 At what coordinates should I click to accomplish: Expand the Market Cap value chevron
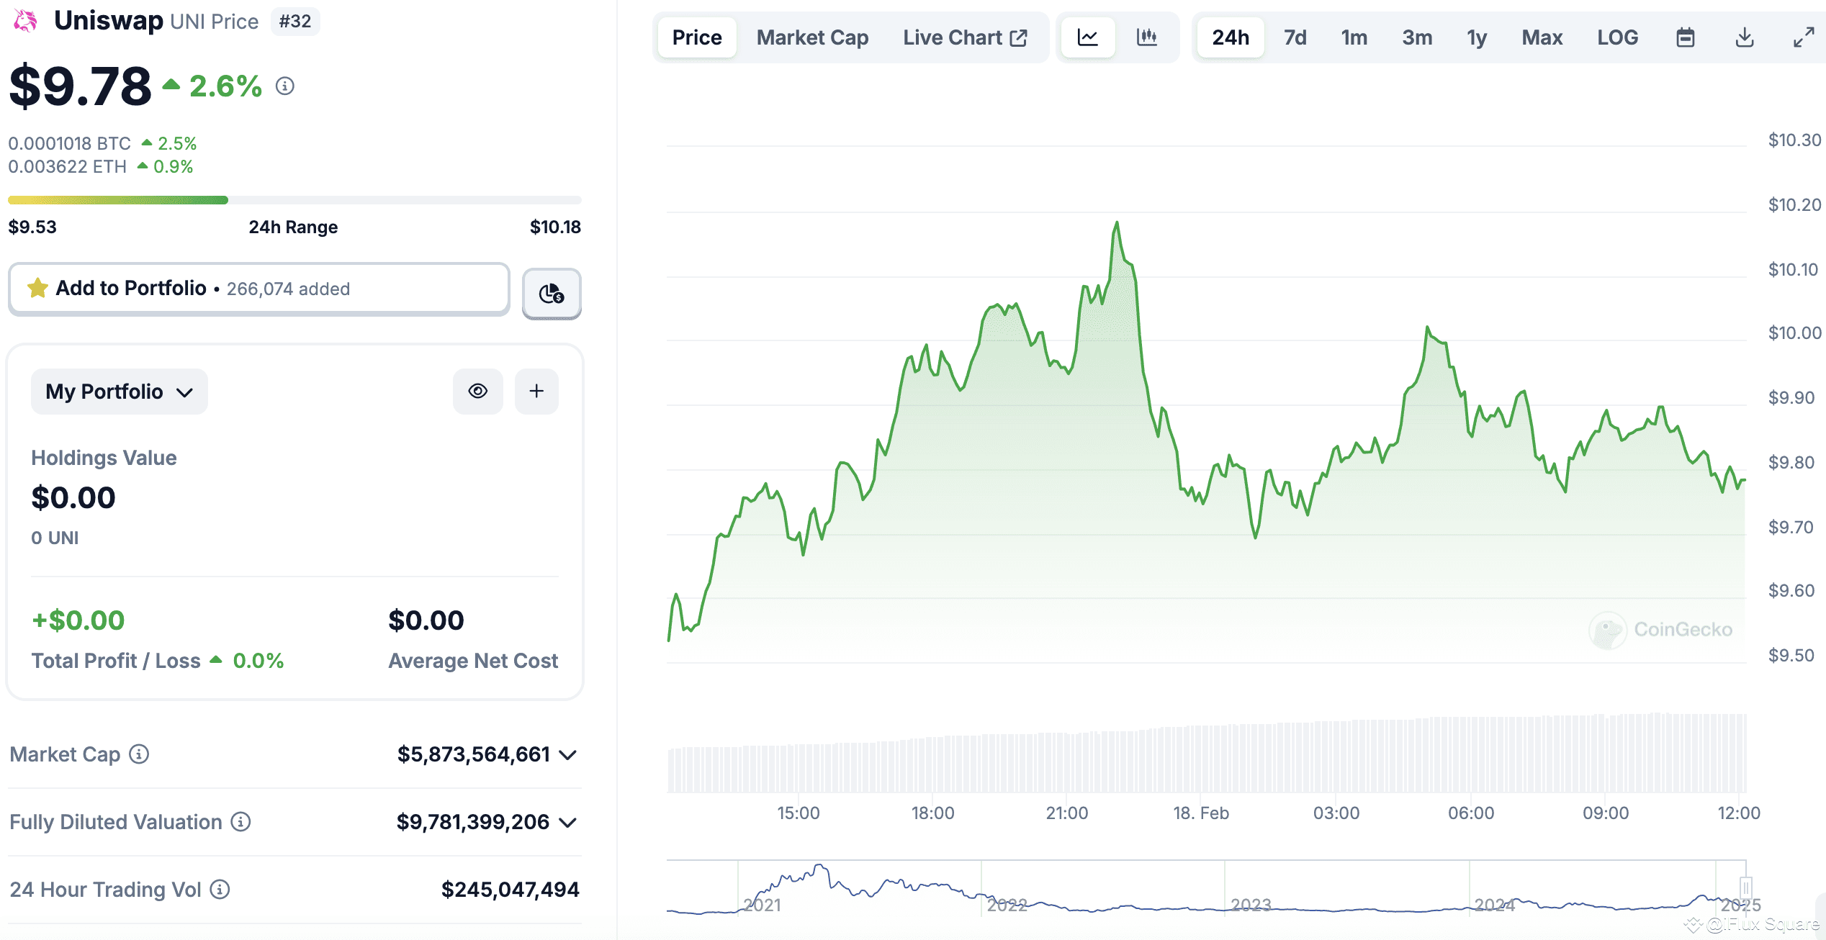click(x=568, y=755)
